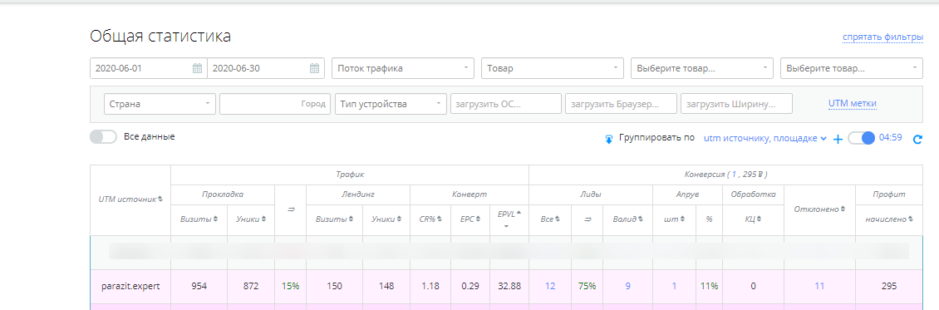Viewport: 939px width, 310px height.
Task: Click the спрятать фильтры link
Action: [882, 37]
